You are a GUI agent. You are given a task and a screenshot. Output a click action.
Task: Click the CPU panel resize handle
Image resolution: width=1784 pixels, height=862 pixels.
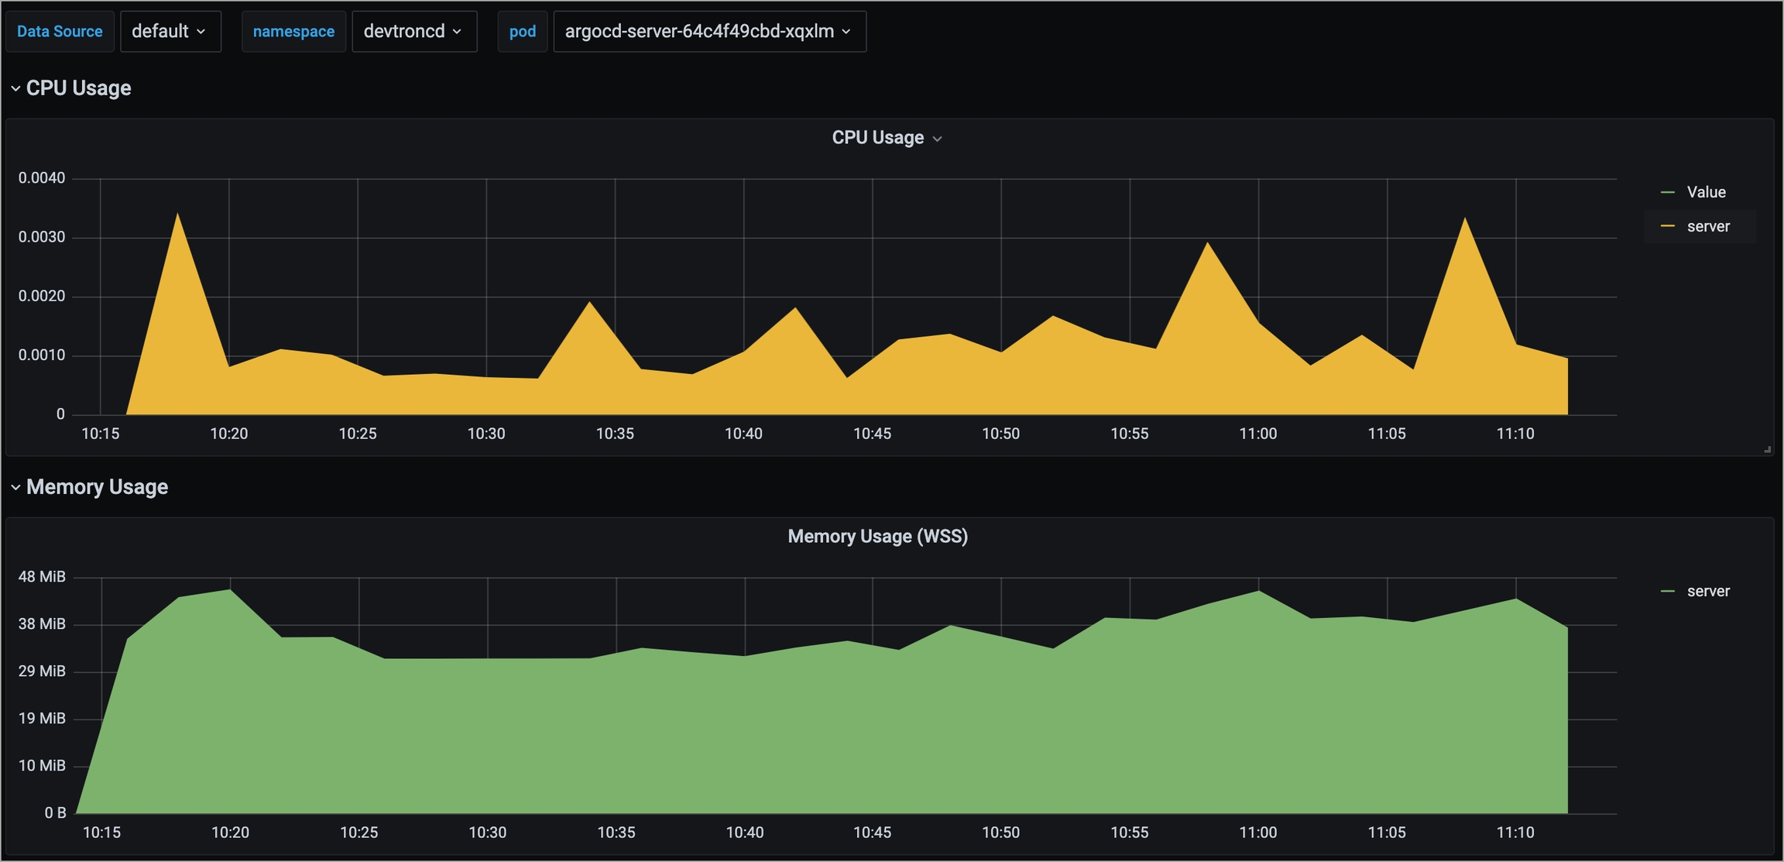coord(1767,449)
